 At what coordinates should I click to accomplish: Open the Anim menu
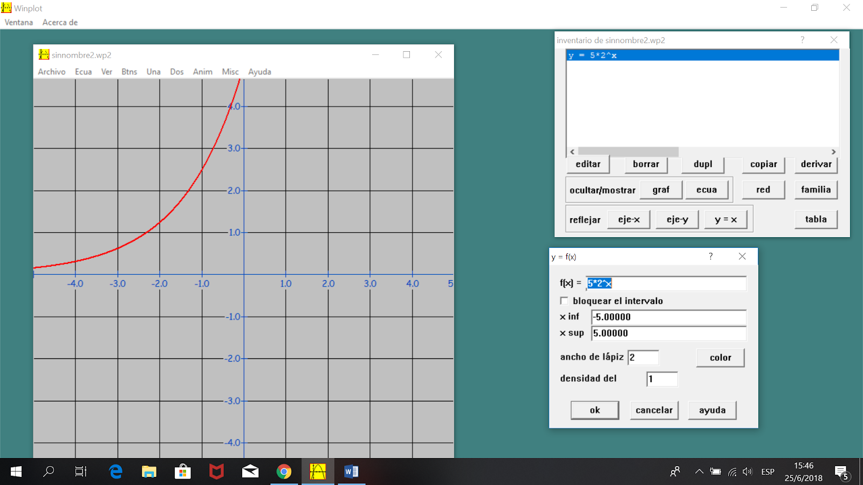[x=203, y=72]
